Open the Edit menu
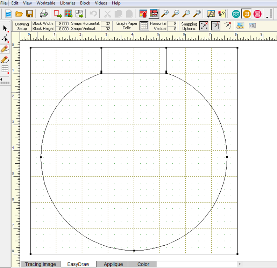The height and width of the screenshot is (268, 277). click(x=15, y=3)
